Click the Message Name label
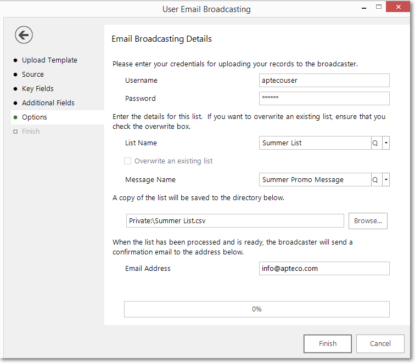The width and height of the screenshot is (415, 363). click(x=150, y=180)
